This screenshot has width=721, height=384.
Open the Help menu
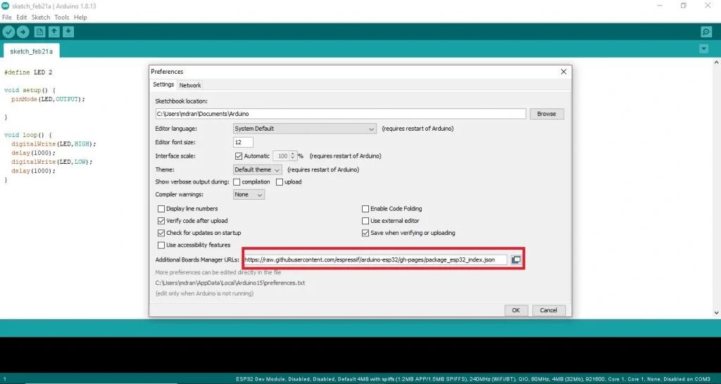pyautogui.click(x=80, y=18)
